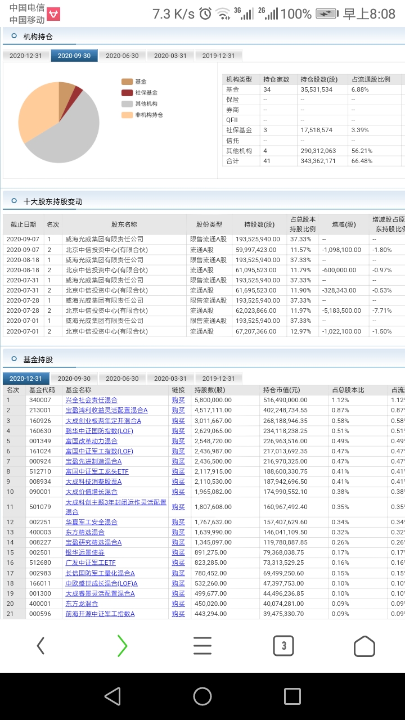
Task: Select 2019-12-31 tab under 机构持仓
Action: coord(219,56)
